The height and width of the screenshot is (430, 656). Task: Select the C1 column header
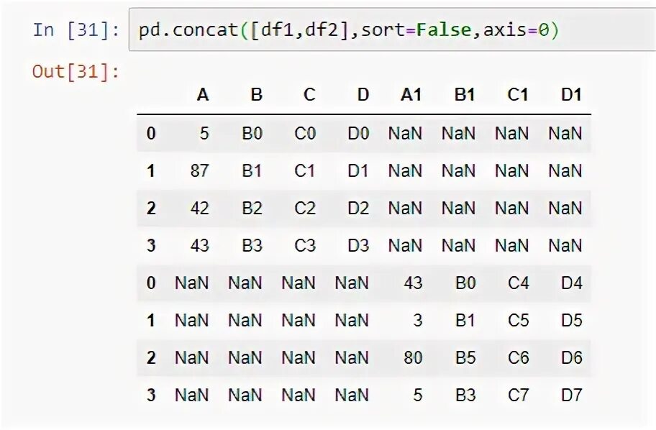coord(518,95)
